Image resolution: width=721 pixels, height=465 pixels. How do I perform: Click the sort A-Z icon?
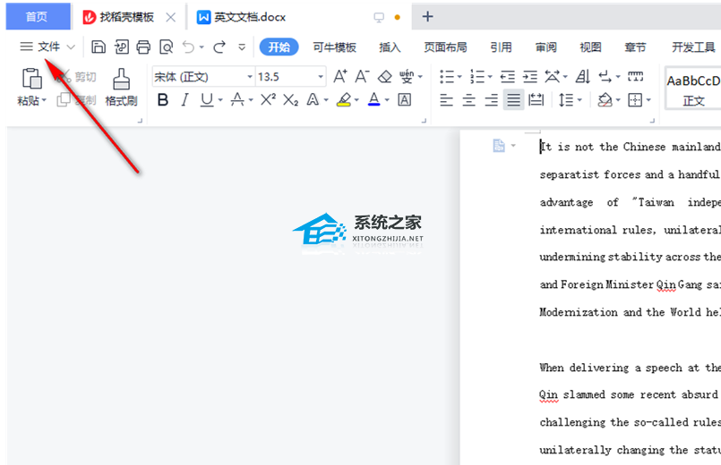583,76
